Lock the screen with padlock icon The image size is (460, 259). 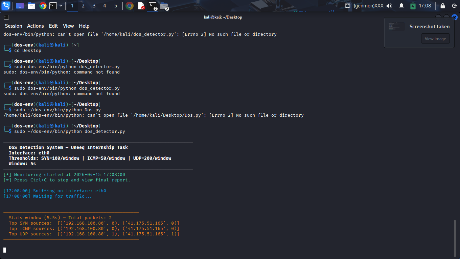point(443,6)
